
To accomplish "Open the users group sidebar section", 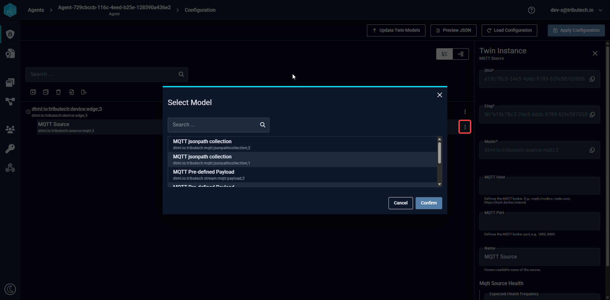I will coord(10,129).
